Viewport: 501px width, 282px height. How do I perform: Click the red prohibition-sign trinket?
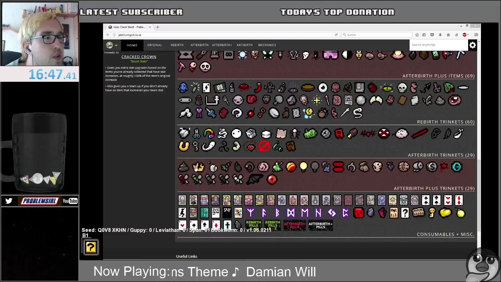(x=264, y=146)
